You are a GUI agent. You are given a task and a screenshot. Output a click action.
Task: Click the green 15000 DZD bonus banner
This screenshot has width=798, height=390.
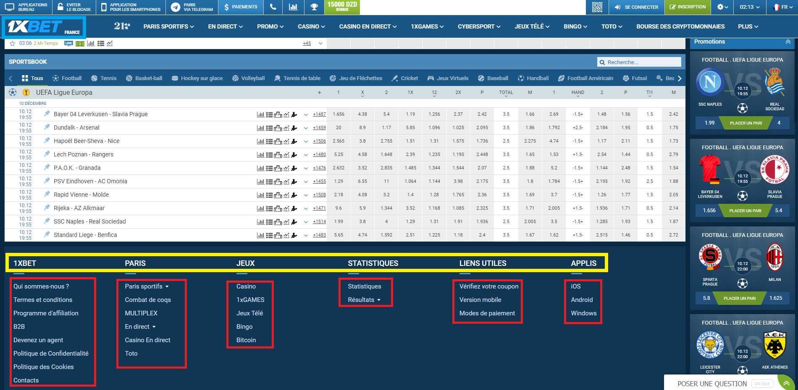[342, 7]
